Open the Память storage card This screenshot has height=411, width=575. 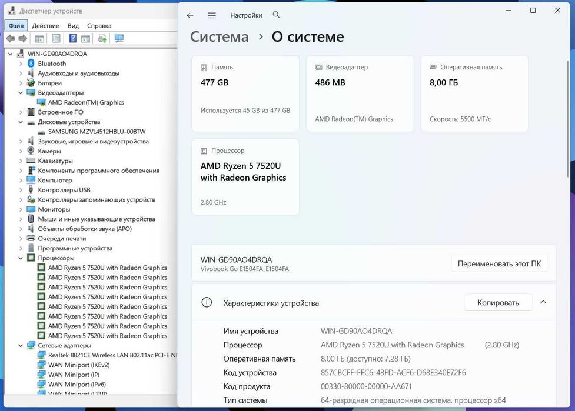(x=245, y=93)
